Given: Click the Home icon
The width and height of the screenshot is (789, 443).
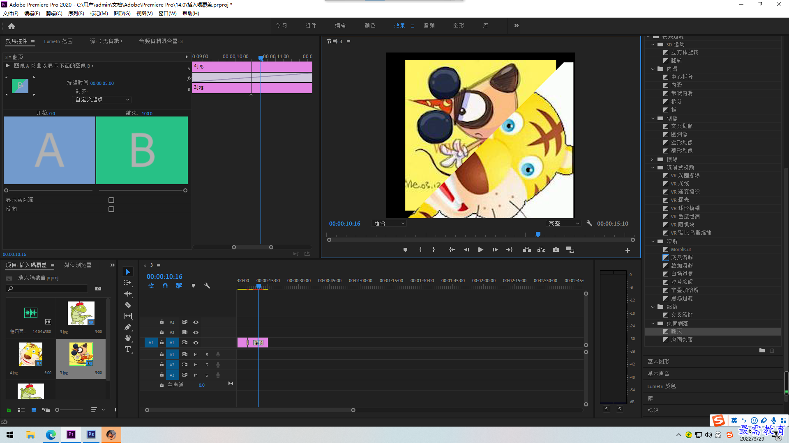Looking at the screenshot, I should click(x=12, y=26).
